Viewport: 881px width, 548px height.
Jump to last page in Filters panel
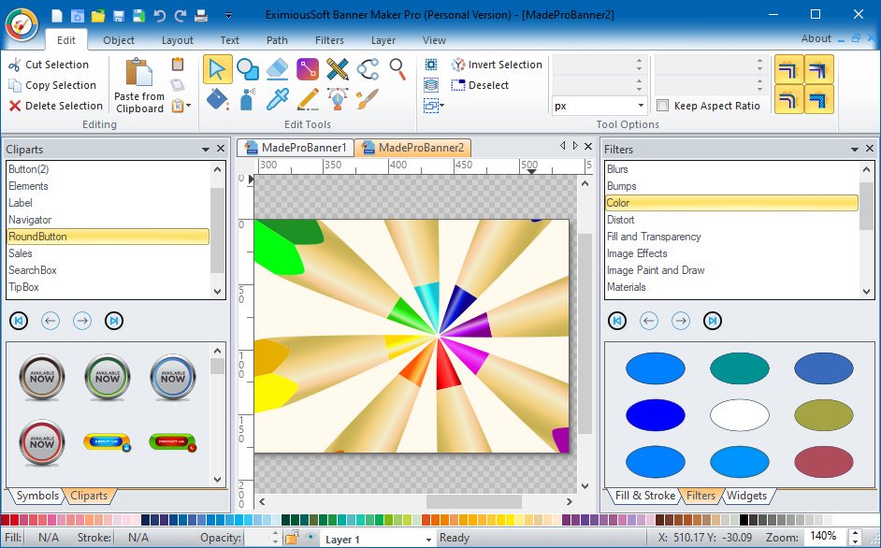click(x=713, y=321)
